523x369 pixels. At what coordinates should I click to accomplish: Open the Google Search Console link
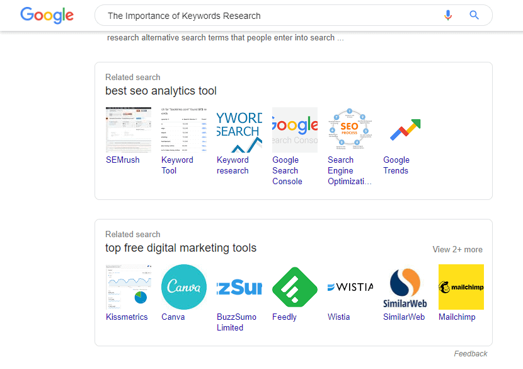coord(287,171)
